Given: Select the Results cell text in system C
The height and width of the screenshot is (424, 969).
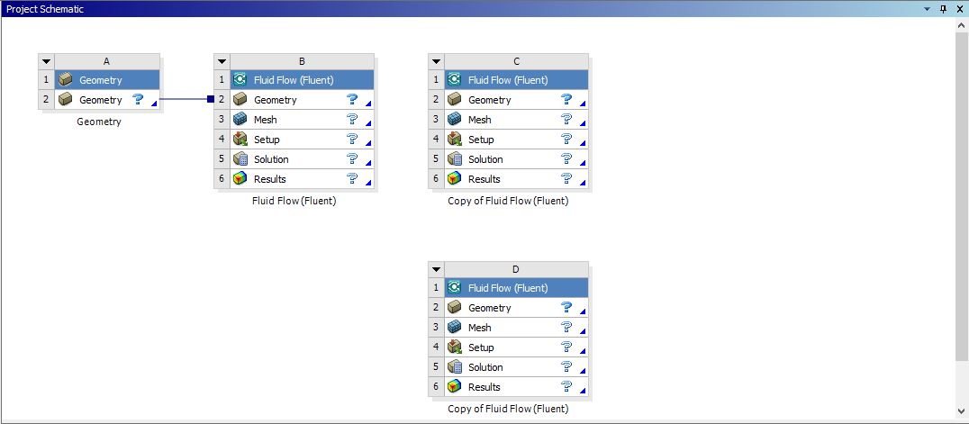Looking at the screenshot, I should [484, 178].
